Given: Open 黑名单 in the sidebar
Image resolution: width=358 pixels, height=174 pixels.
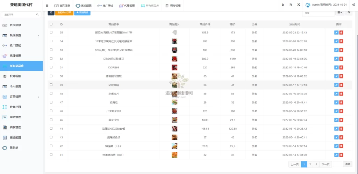Looking at the screenshot, I should [x=21, y=148].
